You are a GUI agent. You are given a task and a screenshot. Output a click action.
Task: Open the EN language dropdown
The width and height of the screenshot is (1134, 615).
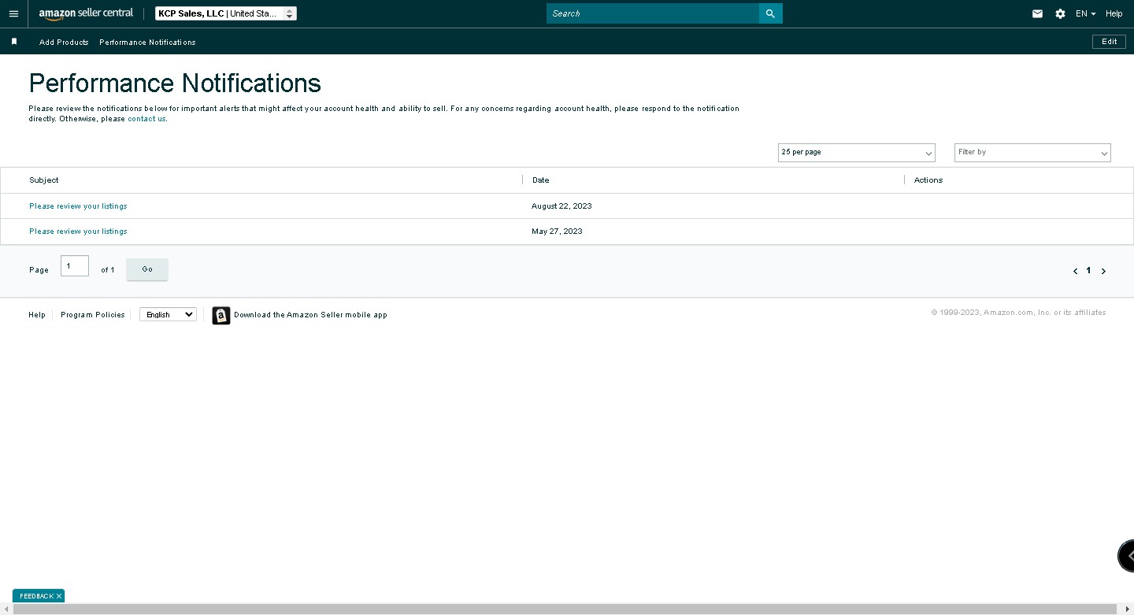[1086, 13]
